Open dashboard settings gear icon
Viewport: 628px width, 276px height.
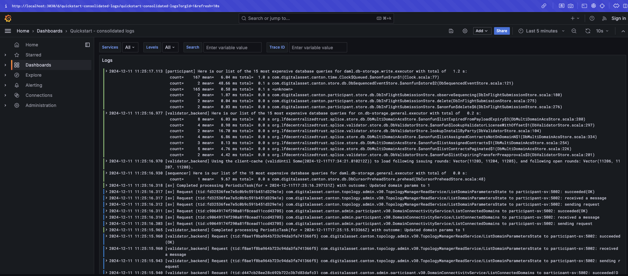[465, 31]
